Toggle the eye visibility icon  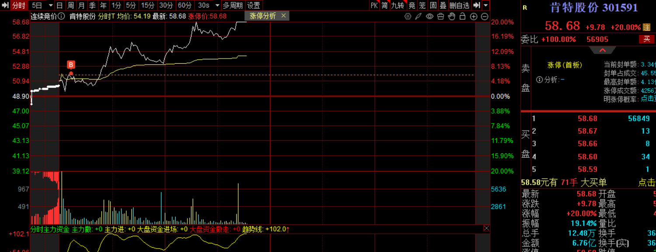tap(430, 17)
